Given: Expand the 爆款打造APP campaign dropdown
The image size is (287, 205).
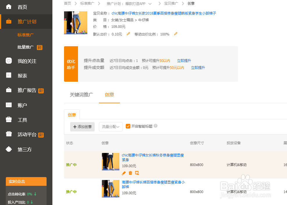Looking at the screenshot, I should [150, 3].
